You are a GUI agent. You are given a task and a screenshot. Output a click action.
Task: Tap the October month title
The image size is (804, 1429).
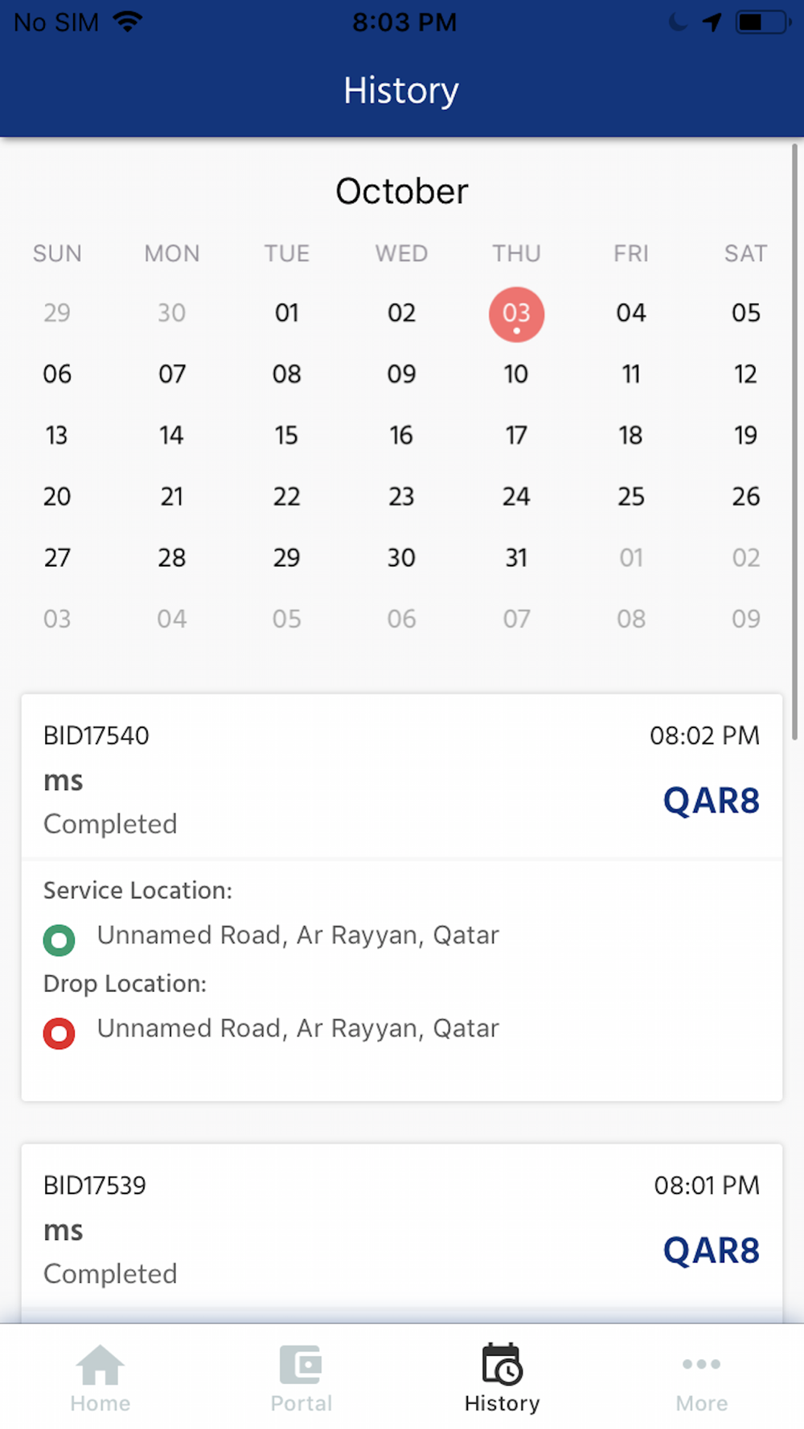tap(401, 191)
